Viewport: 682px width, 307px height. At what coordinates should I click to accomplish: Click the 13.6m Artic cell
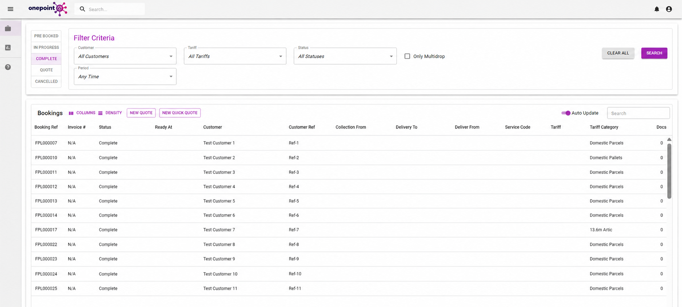click(x=601, y=230)
